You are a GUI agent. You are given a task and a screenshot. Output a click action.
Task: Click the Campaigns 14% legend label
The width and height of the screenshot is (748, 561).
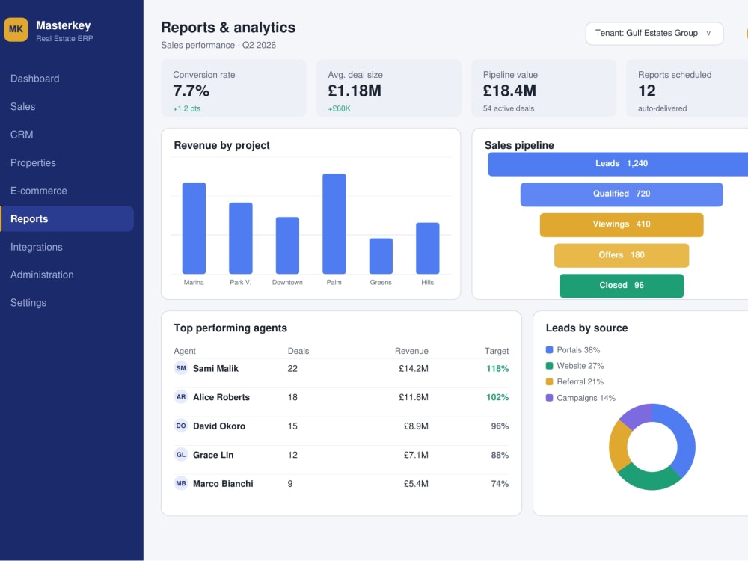(586, 399)
